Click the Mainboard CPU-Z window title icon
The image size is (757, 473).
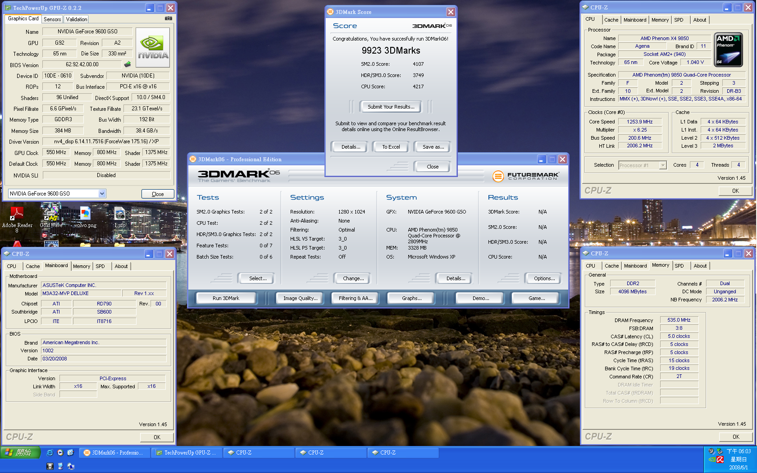pos(7,254)
